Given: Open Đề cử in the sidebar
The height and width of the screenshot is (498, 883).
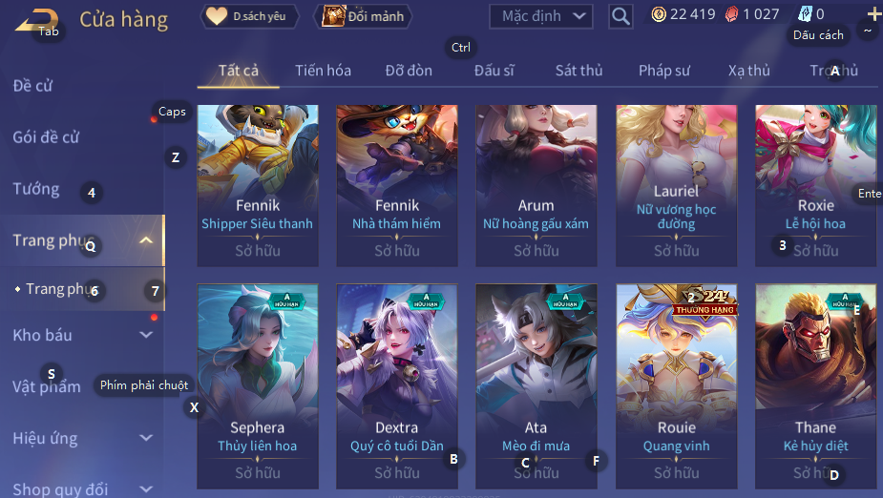Looking at the screenshot, I should pyautogui.click(x=32, y=86).
